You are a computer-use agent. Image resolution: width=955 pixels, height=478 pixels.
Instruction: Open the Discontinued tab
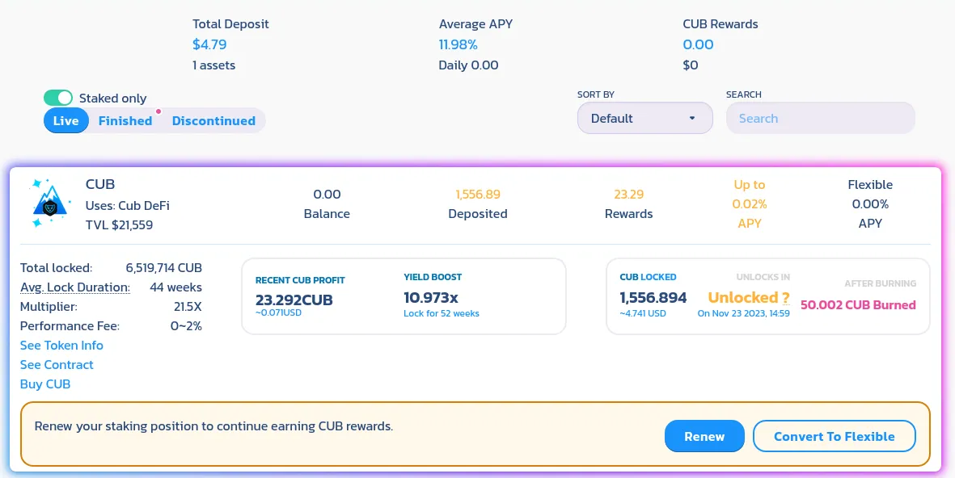[x=213, y=120]
